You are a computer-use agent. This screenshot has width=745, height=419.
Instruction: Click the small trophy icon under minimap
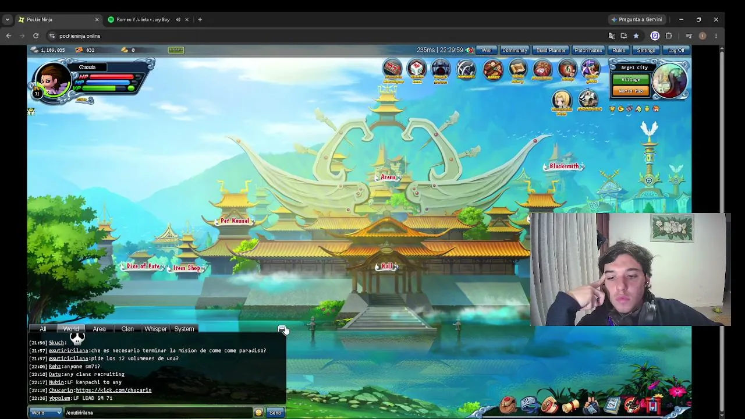tap(612, 109)
